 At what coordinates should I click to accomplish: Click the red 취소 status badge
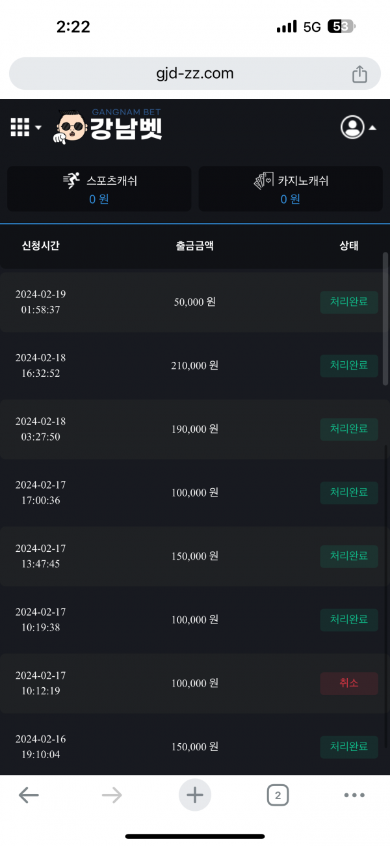pyautogui.click(x=349, y=683)
